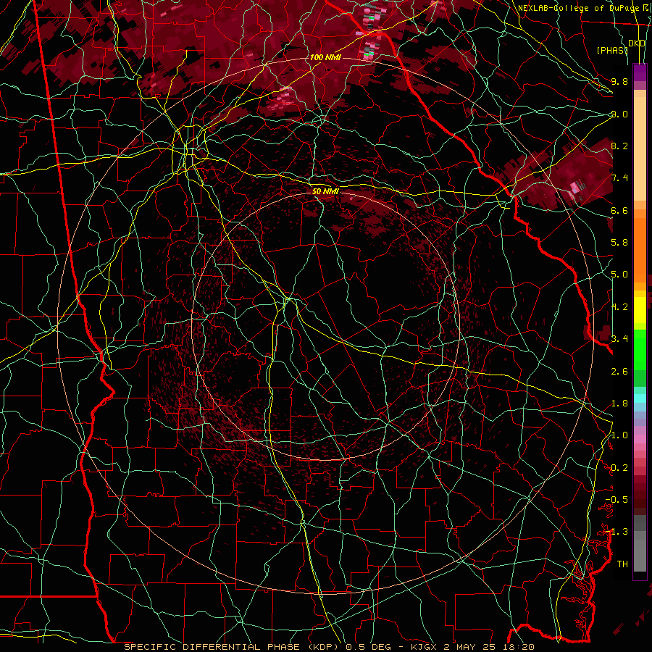Click the KJGX station identifier in caption
The image size is (652, 652).
click(425, 647)
